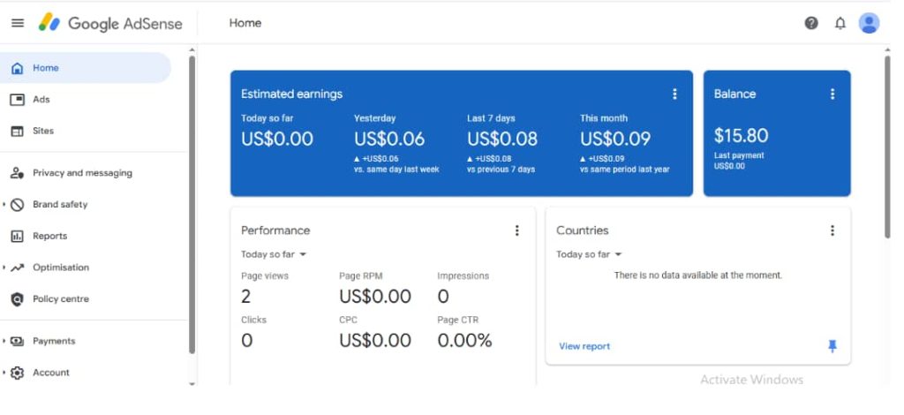Screen dimensions: 904x415
Task: Open Performance card three-dot menu
Action: click(517, 230)
